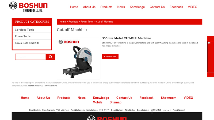214x120 pixels.
Task: Click the BOSHUN logo in the header
Action: pos(28,7)
